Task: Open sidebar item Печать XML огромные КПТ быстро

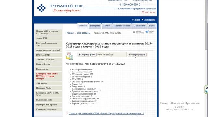Action: coord(48,32)
